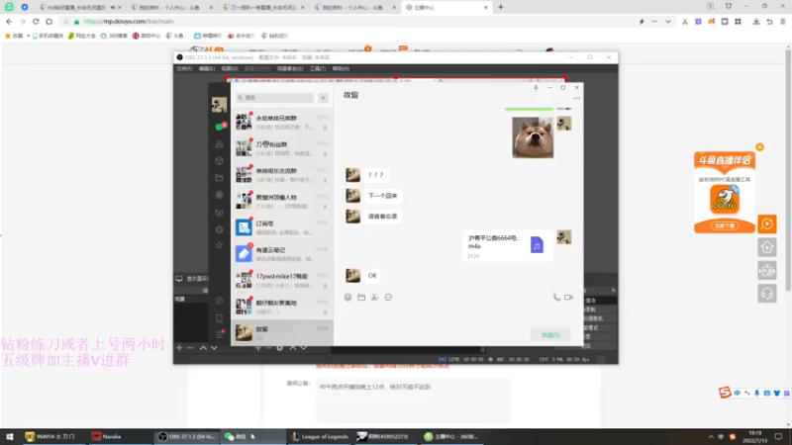Image resolution: width=792 pixels, height=445 pixels.
Task: Start a voice call with the phone icon
Action: pyautogui.click(x=556, y=298)
